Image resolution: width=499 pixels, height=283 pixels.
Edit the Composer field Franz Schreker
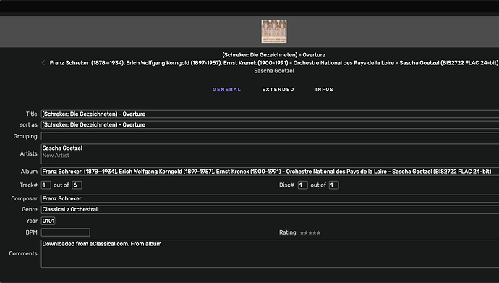270,198
